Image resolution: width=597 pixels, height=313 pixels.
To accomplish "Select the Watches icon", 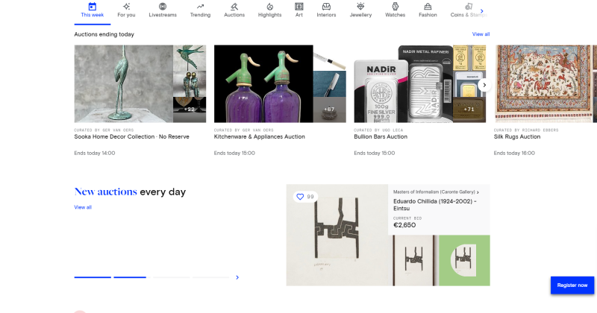I will (x=396, y=7).
